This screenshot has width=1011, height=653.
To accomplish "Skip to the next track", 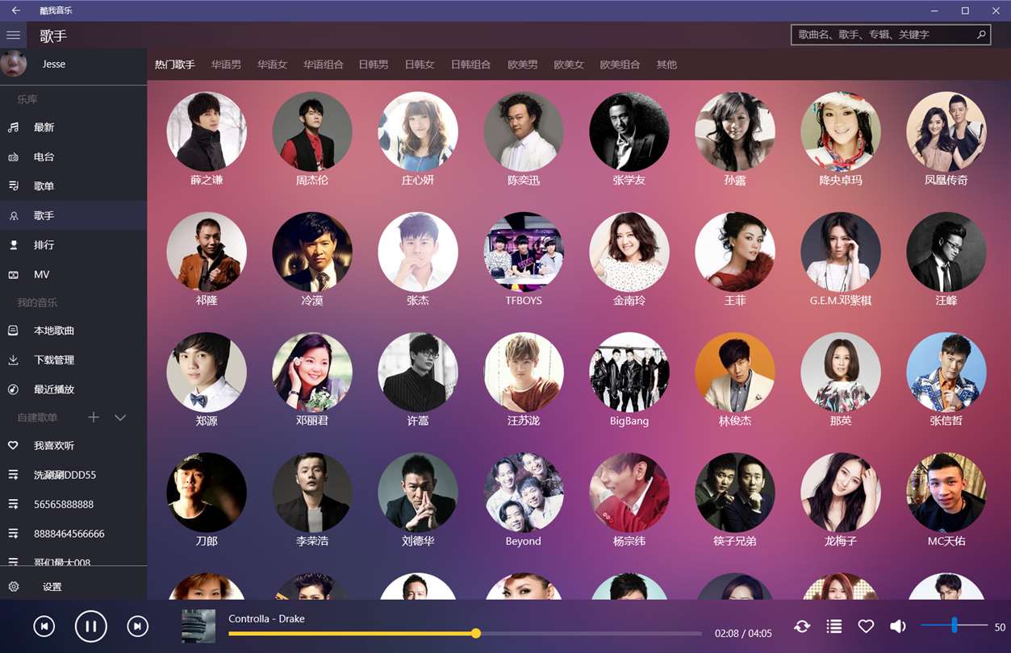I will [x=138, y=626].
